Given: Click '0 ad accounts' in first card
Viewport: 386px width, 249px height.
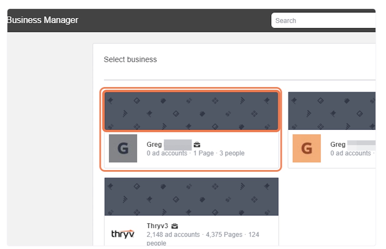Looking at the screenshot, I should [167, 153].
